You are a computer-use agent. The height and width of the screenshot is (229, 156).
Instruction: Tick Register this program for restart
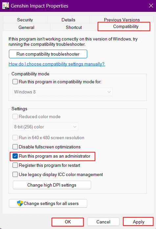pyautogui.click(x=15, y=165)
